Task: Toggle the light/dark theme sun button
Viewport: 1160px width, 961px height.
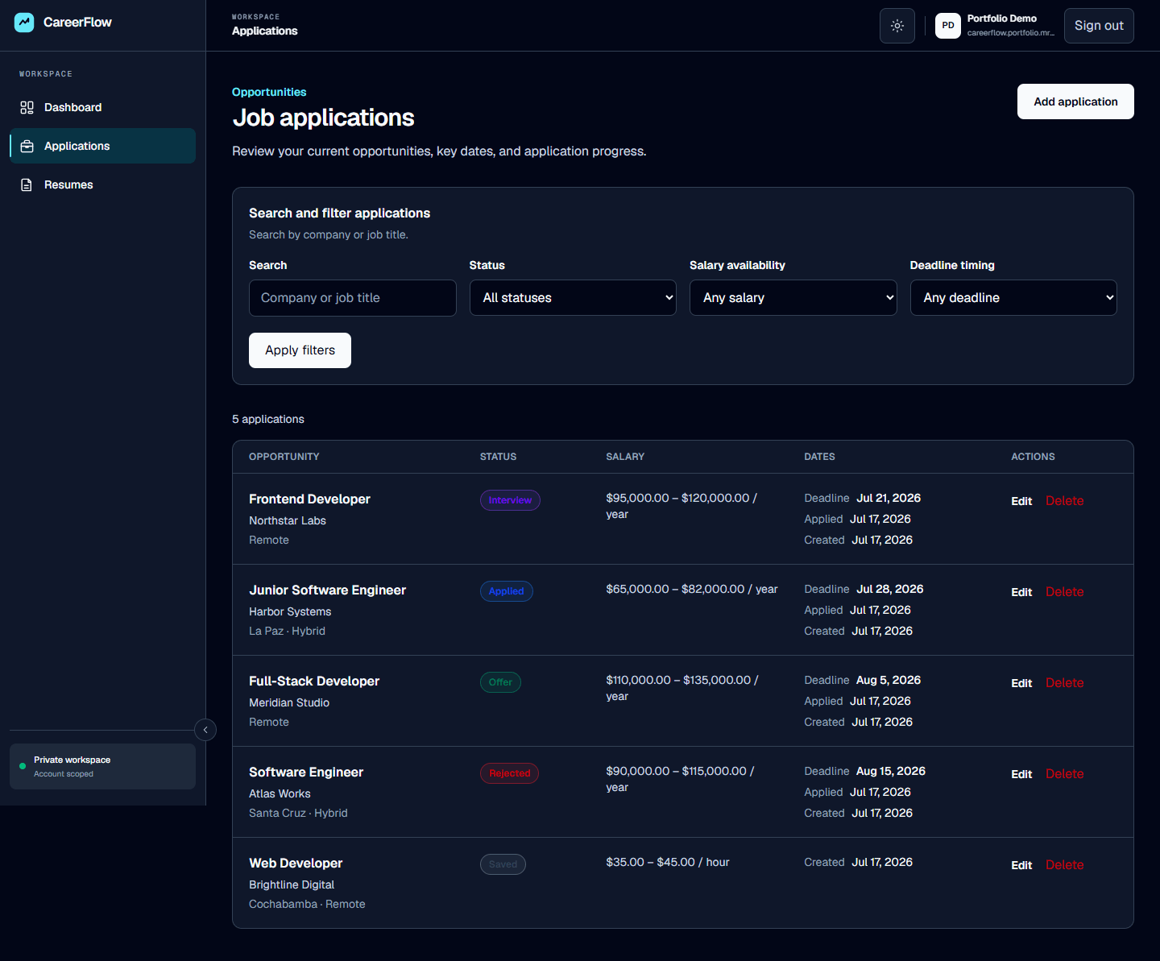Action: 897,26
